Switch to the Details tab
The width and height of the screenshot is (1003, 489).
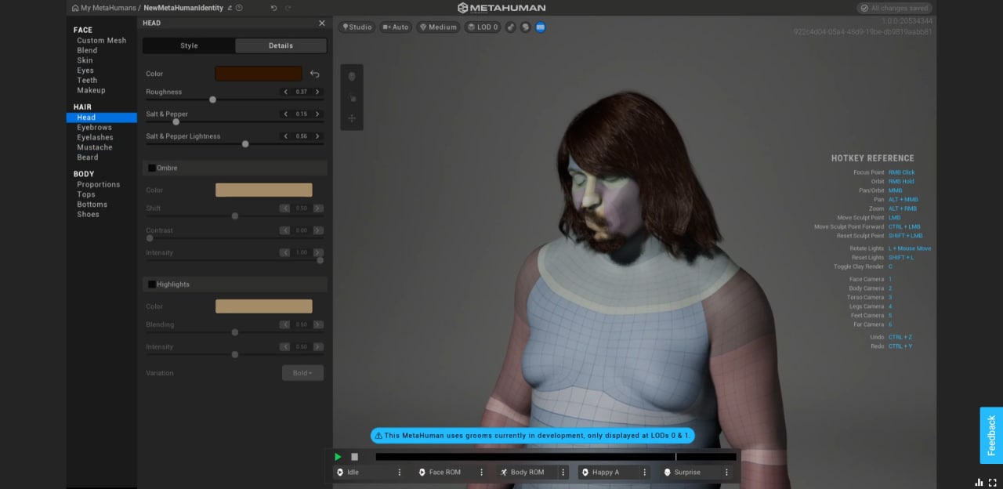pyautogui.click(x=281, y=45)
